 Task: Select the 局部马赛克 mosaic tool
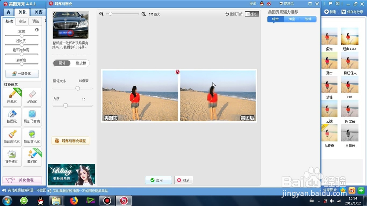pyautogui.click(x=32, y=117)
